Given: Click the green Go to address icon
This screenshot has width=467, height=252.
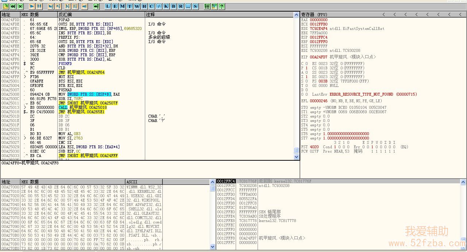Looking at the screenshot, I should coord(96,6).
